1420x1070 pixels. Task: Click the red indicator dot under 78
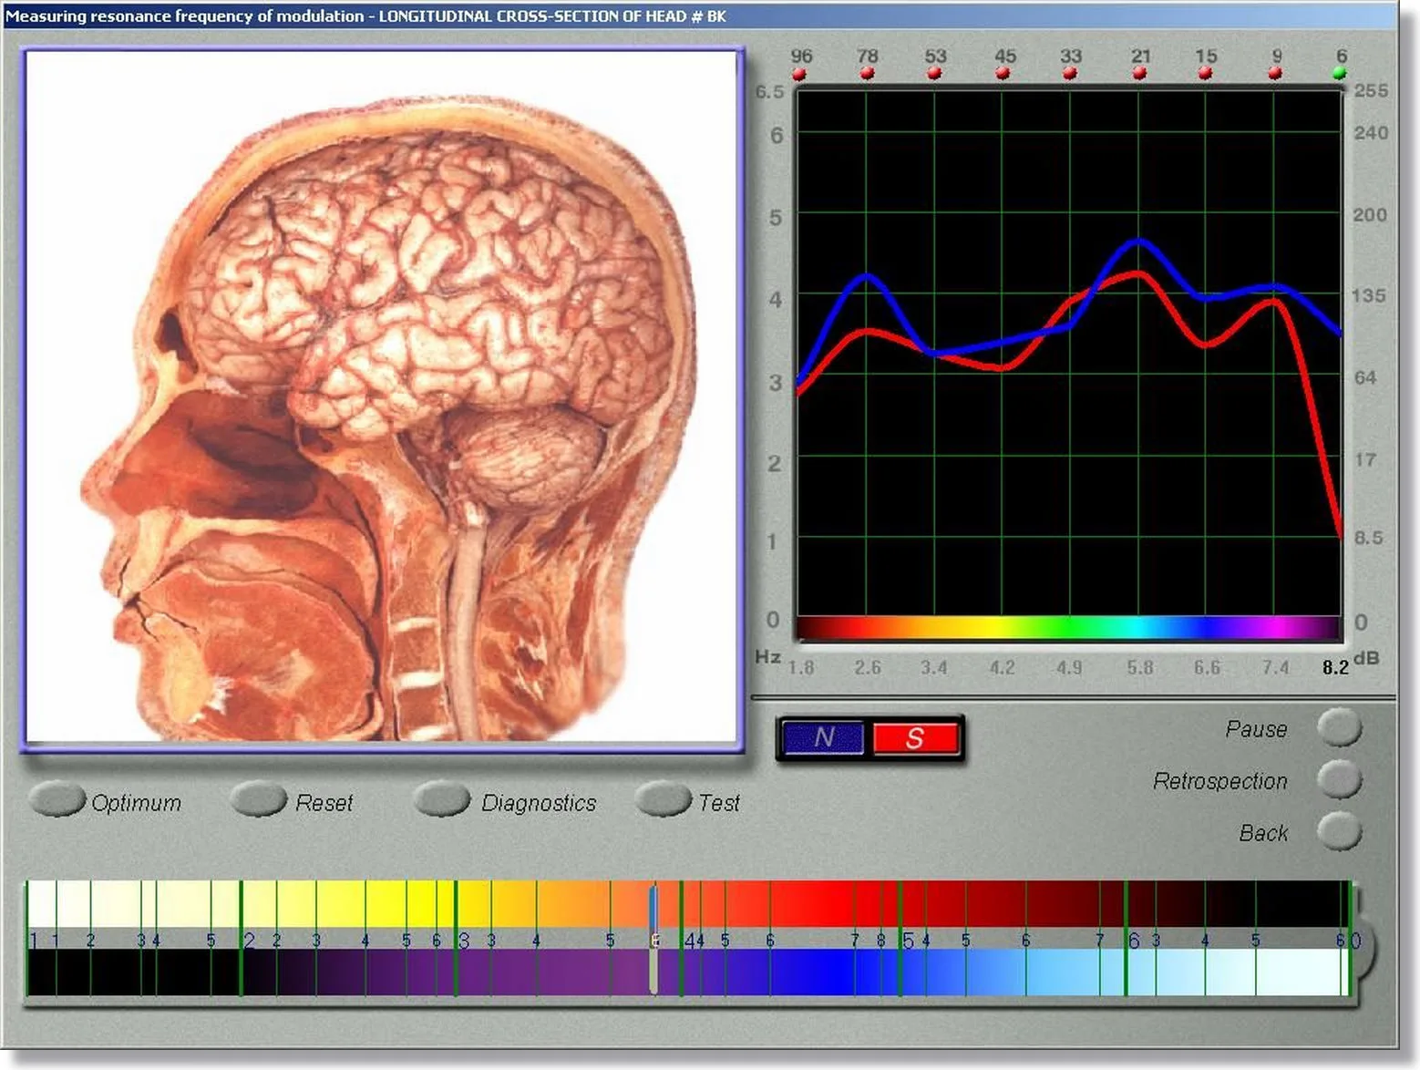pyautogui.click(x=867, y=74)
